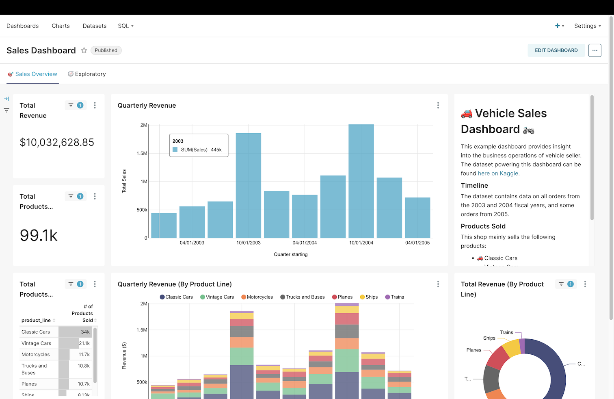This screenshot has height=399, width=614.
Task: Toggle Ships legend series
Action: tap(369, 297)
